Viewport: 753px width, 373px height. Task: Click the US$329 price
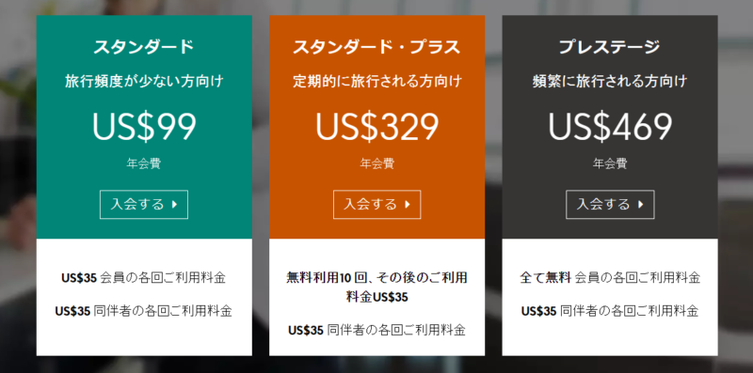point(377,127)
